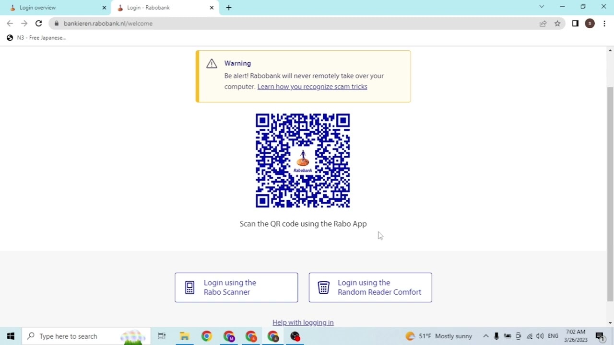Click the Rabobank QR code
Screen dimensions: 614x345
[x=303, y=161]
